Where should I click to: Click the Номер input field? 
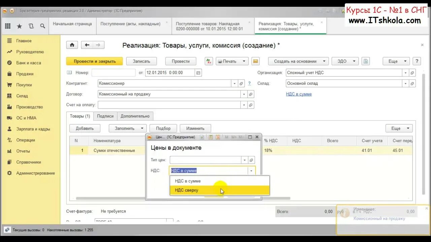pyautogui.click(x=113, y=73)
